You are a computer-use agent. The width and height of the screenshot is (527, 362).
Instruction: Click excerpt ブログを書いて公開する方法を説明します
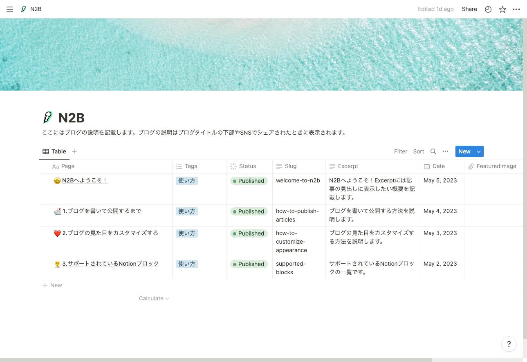[x=372, y=215]
